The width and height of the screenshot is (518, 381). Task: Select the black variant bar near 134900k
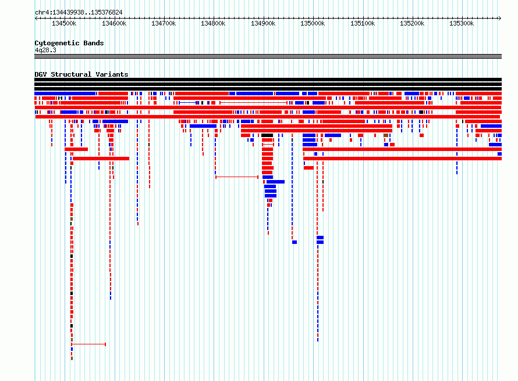(267, 135)
